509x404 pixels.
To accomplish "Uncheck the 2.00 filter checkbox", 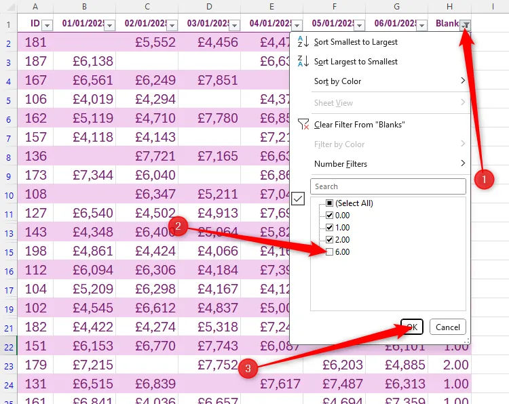I will click(x=330, y=240).
